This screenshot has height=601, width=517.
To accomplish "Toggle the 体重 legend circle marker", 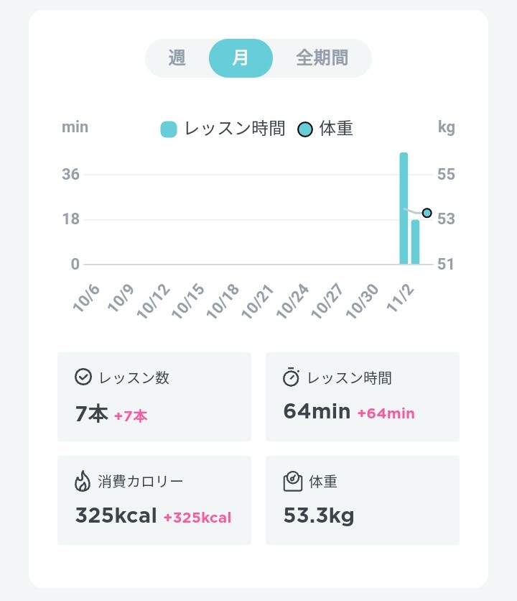I will coord(305,129).
